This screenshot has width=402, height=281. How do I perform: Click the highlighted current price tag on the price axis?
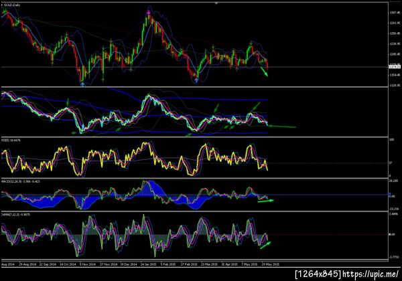395,67
